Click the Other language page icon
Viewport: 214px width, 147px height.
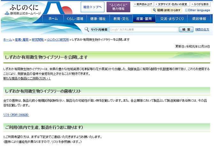point(186,10)
